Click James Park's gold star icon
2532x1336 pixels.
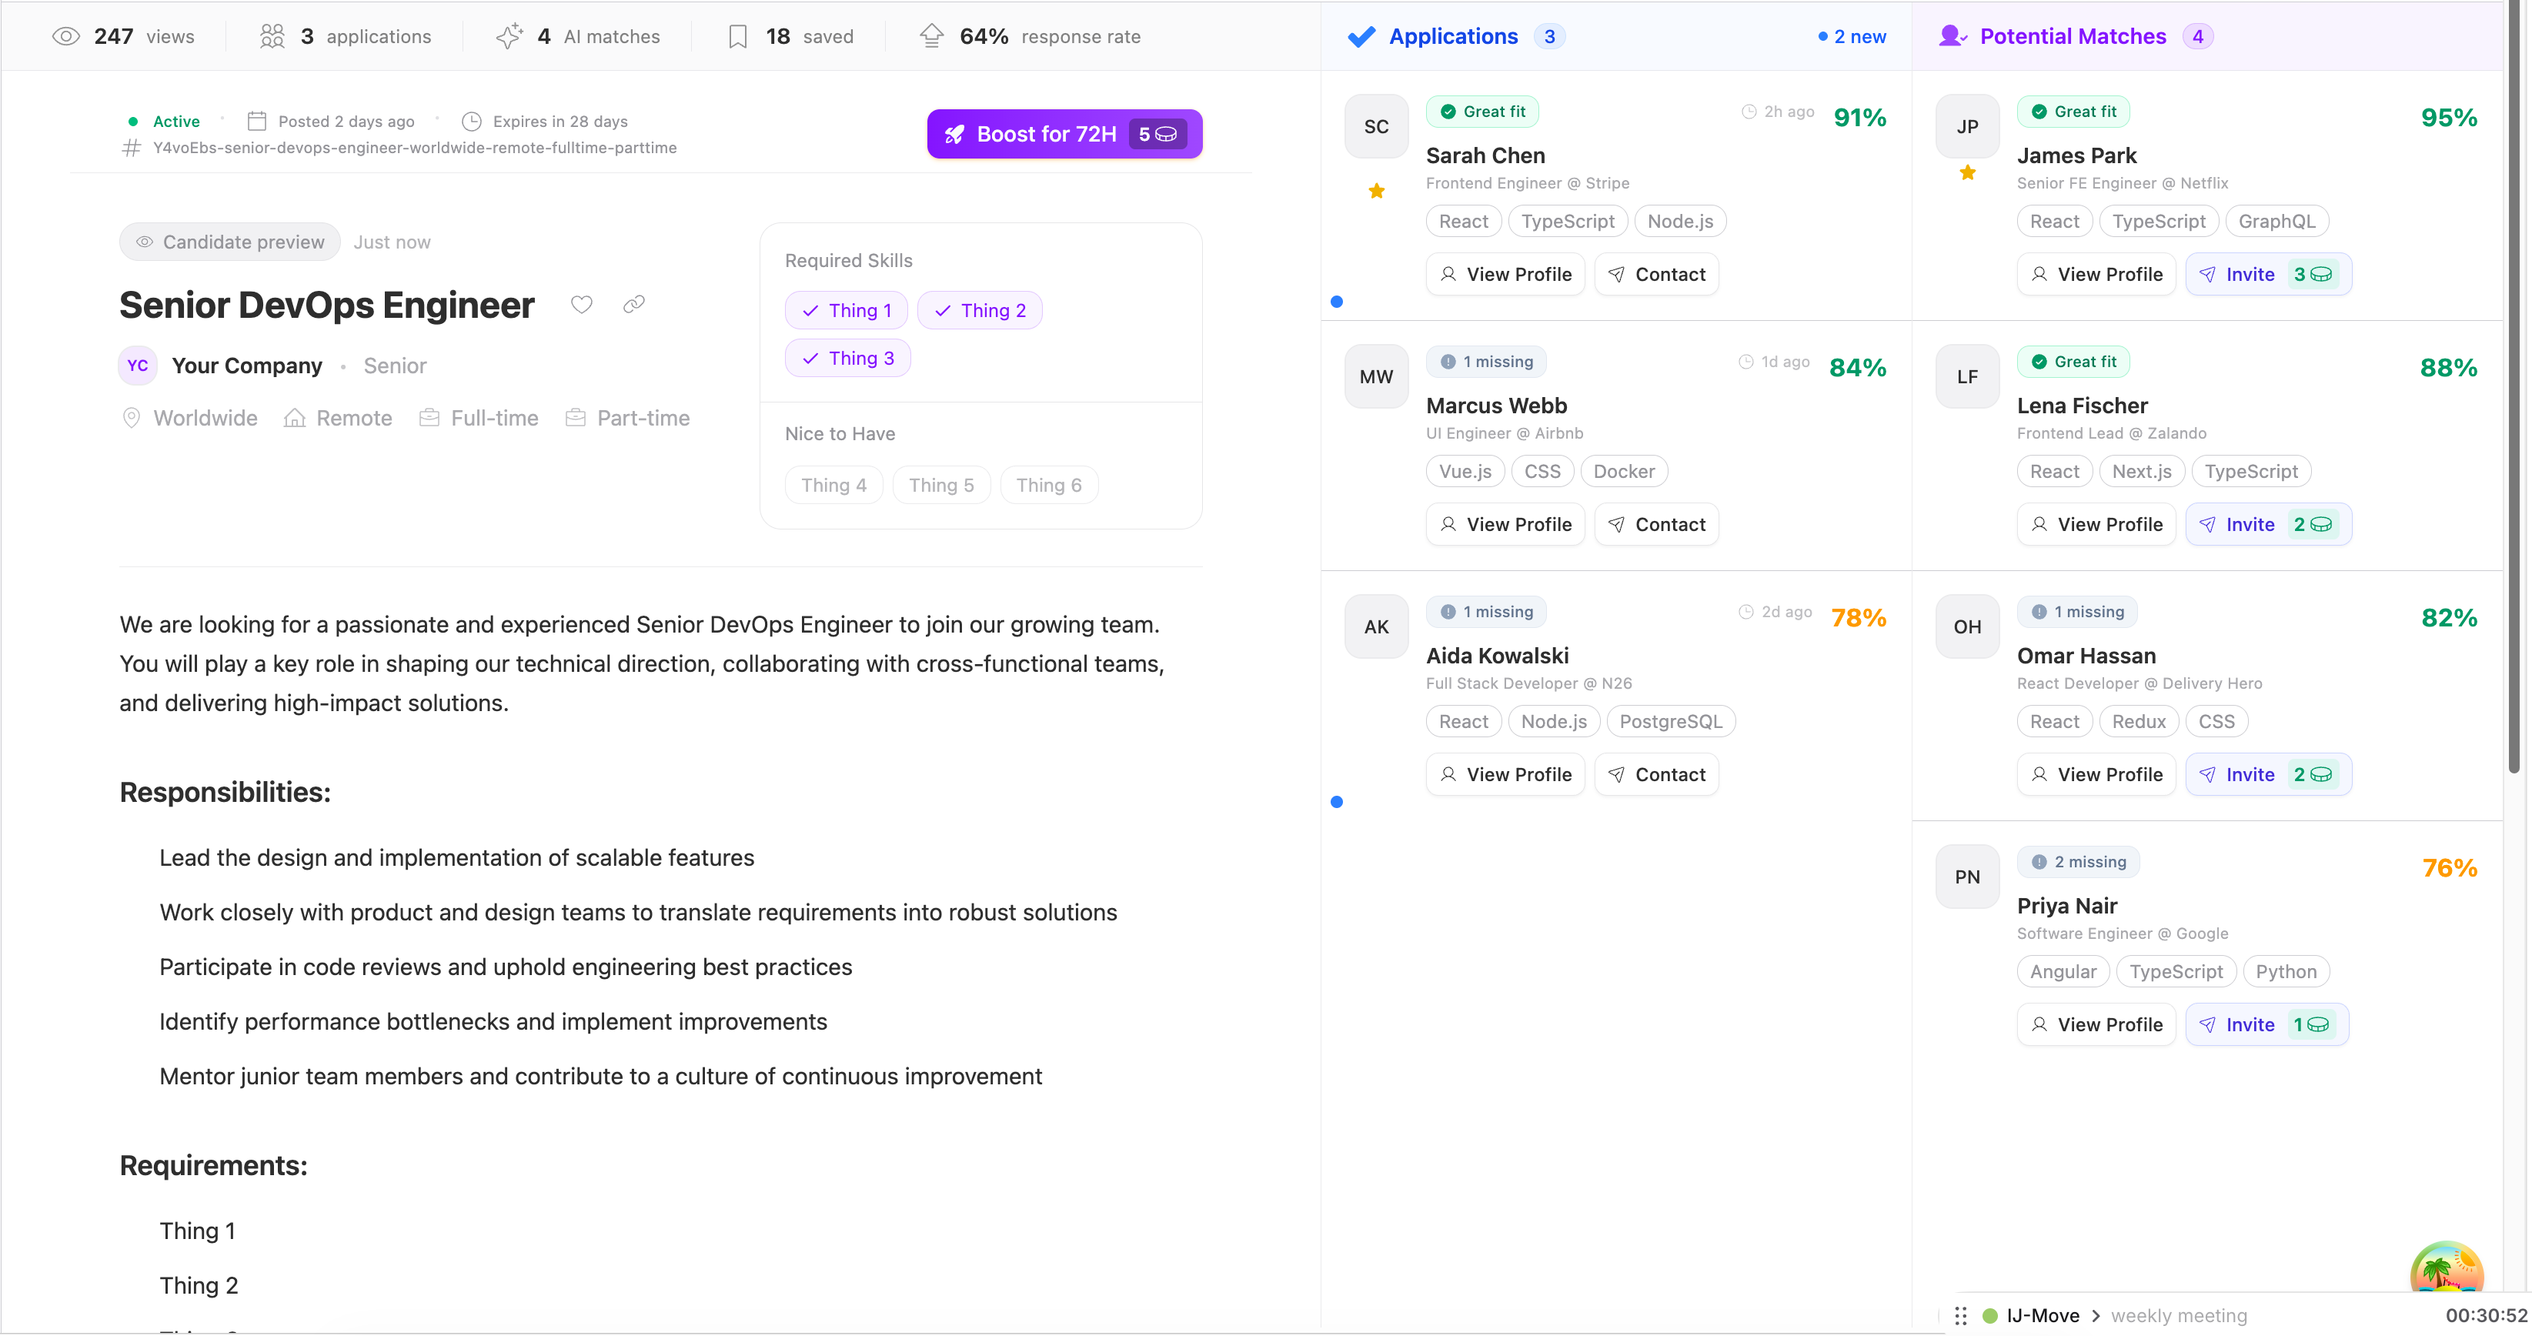pyautogui.click(x=1967, y=173)
